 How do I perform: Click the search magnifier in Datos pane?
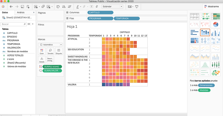tap(24, 24)
